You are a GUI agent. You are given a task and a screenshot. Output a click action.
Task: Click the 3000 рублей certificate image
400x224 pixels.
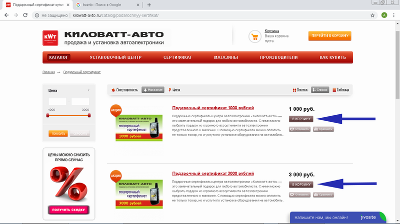[x=139, y=194]
